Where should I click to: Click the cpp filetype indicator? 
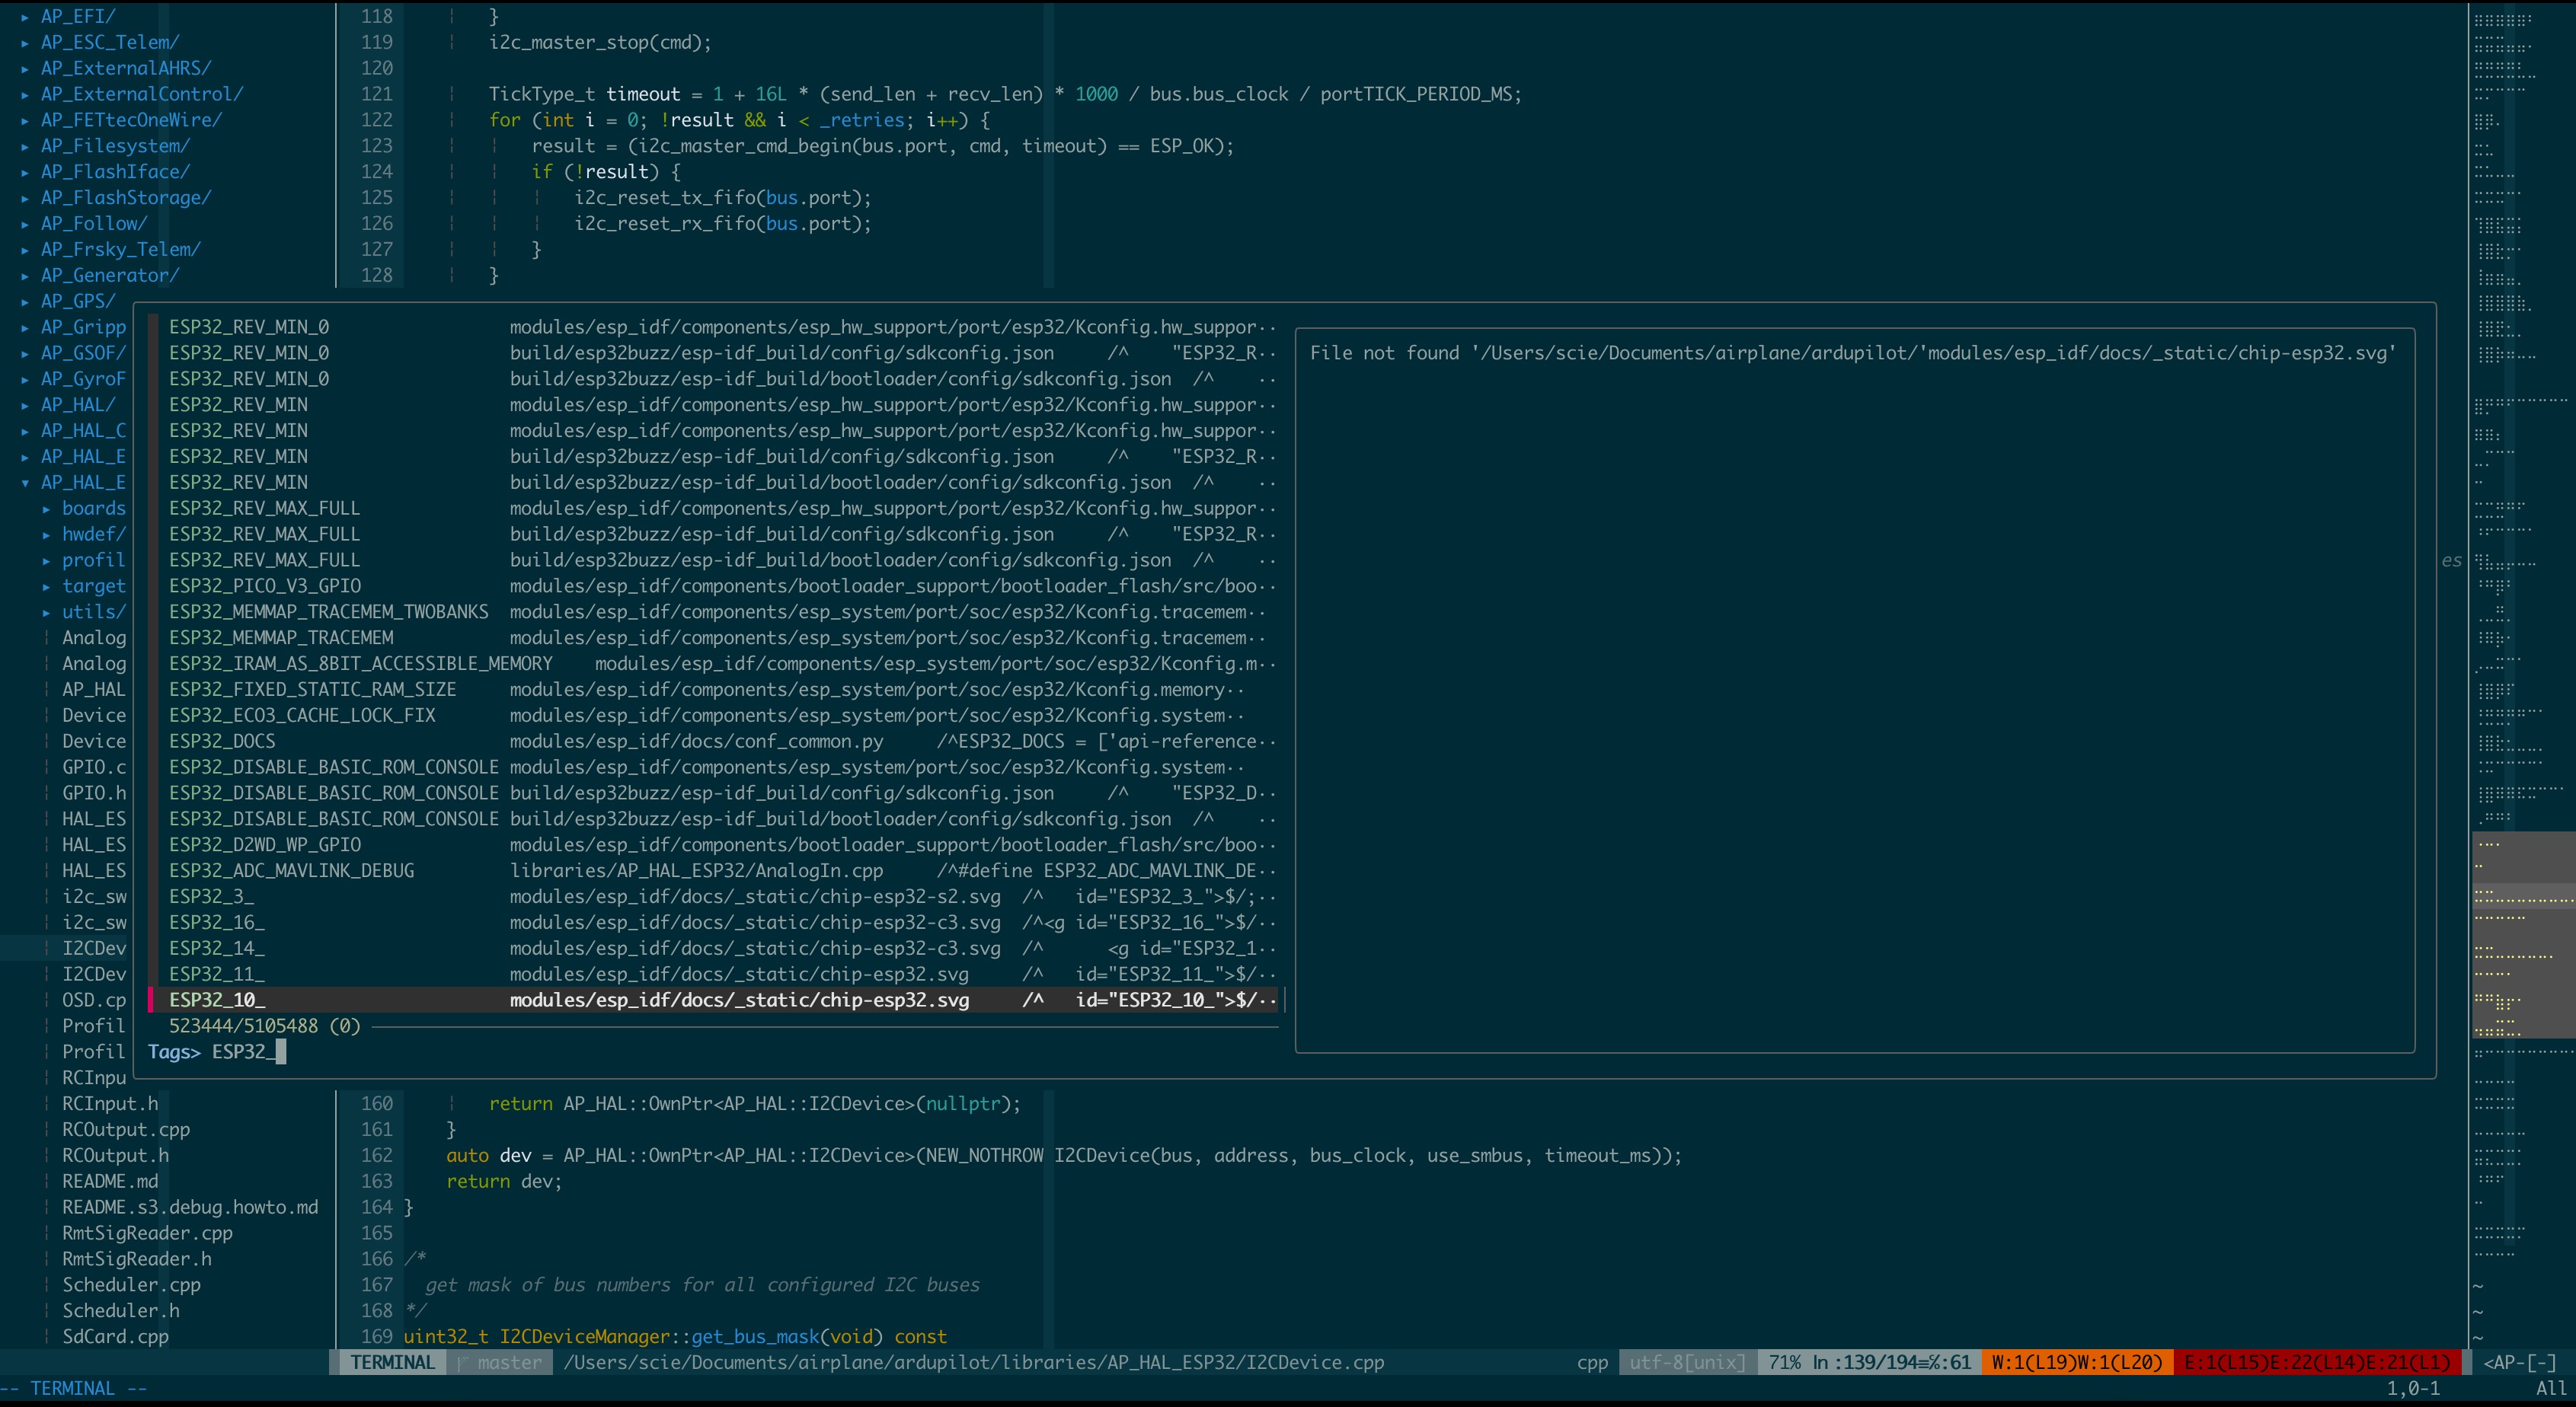pyautogui.click(x=1592, y=1363)
